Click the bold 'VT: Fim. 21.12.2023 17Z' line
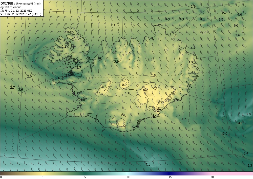This screenshot has width=253, height=179. 16,14
